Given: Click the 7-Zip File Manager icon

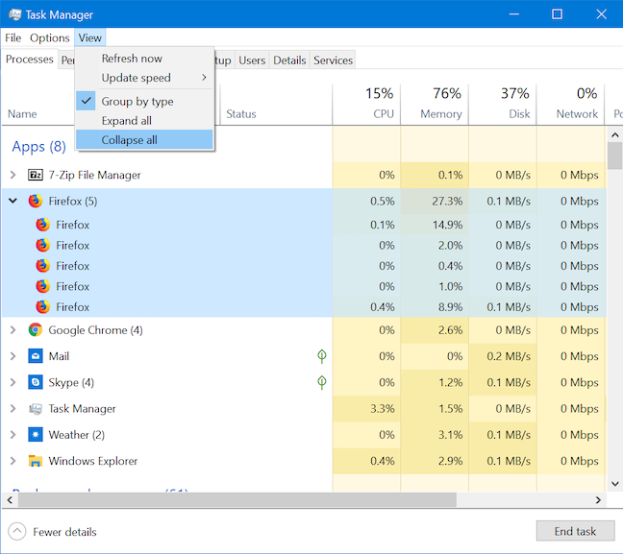Looking at the screenshot, I should 36,175.
